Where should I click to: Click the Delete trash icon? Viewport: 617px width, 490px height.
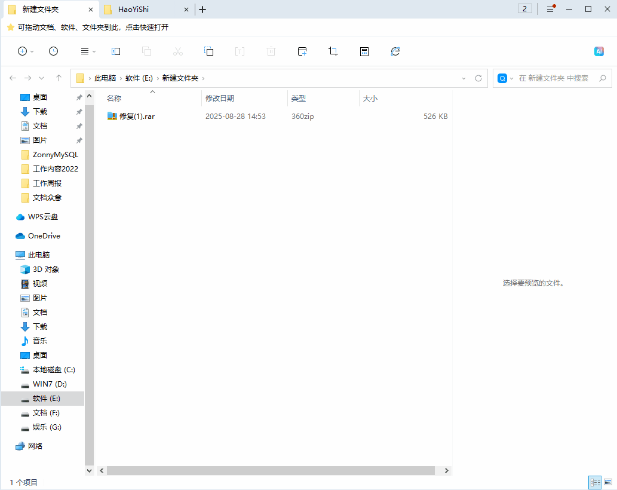pos(271,51)
